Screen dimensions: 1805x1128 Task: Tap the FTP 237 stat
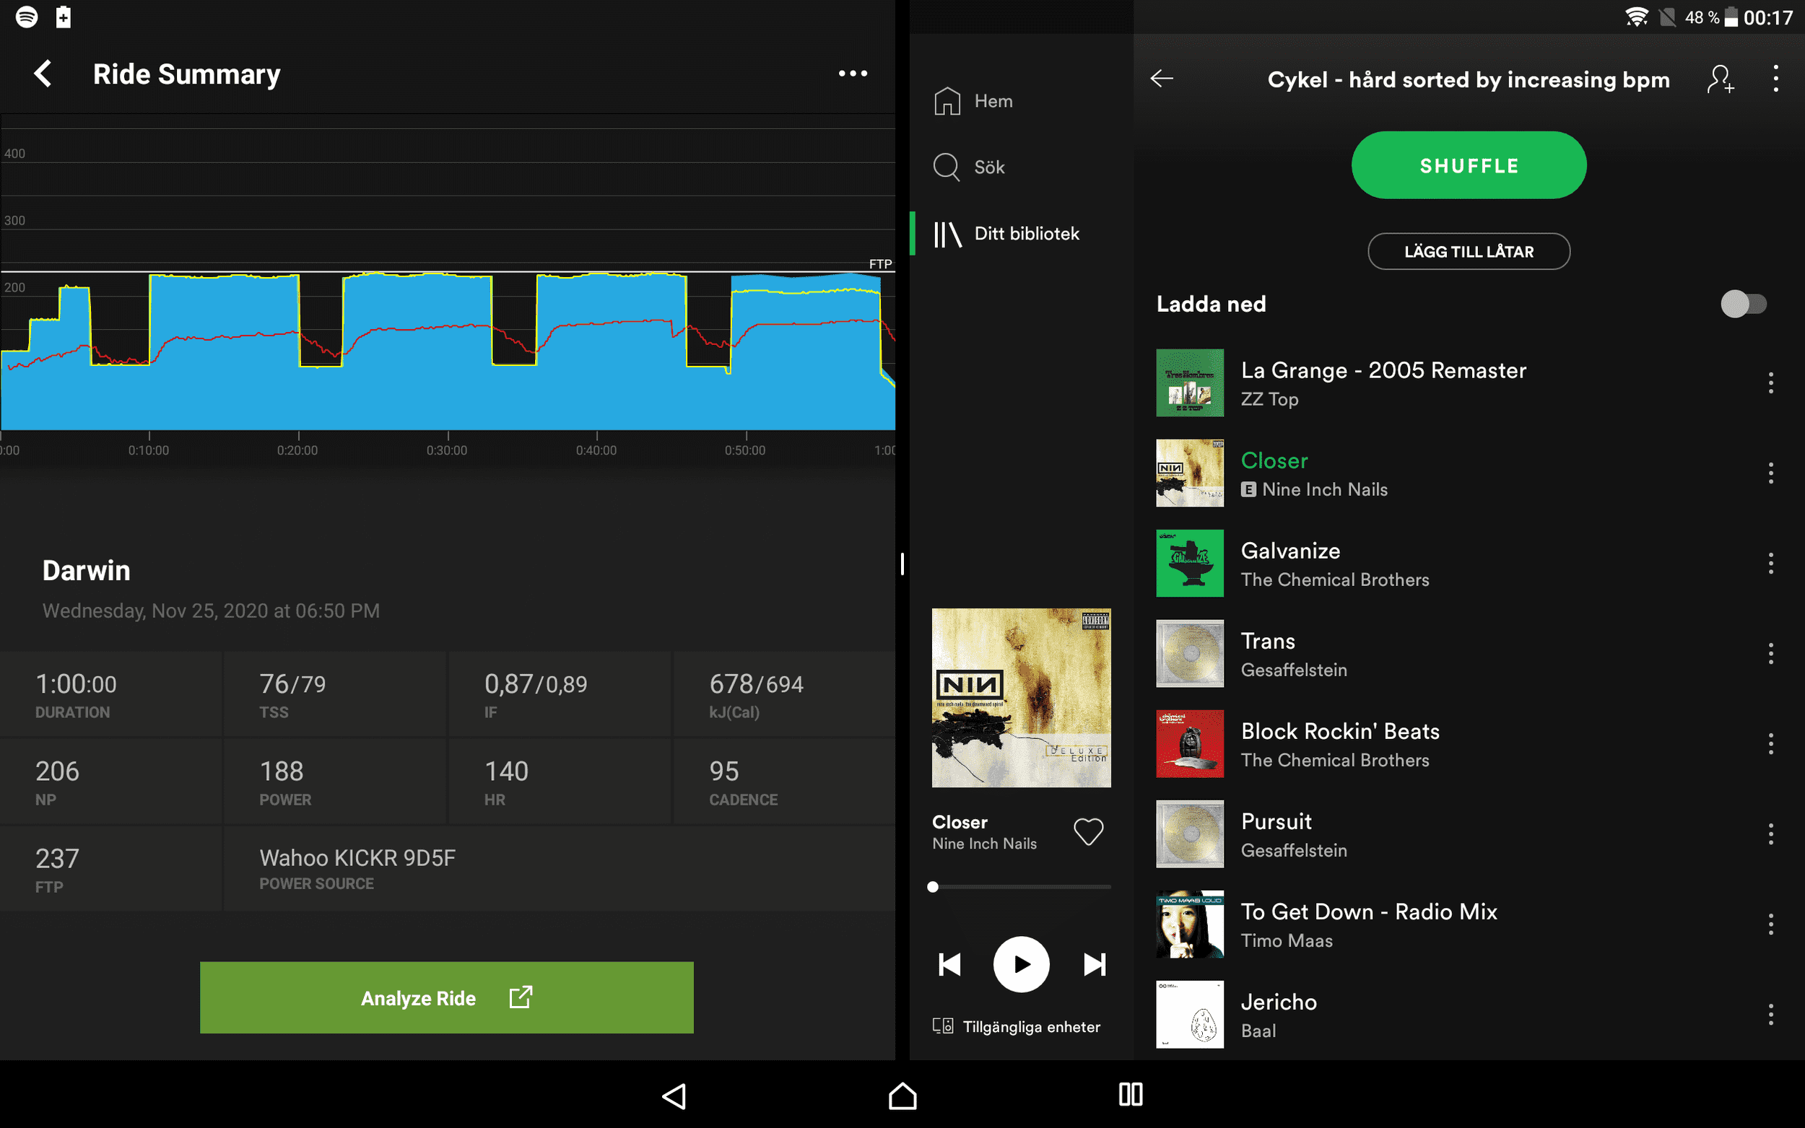tap(111, 869)
